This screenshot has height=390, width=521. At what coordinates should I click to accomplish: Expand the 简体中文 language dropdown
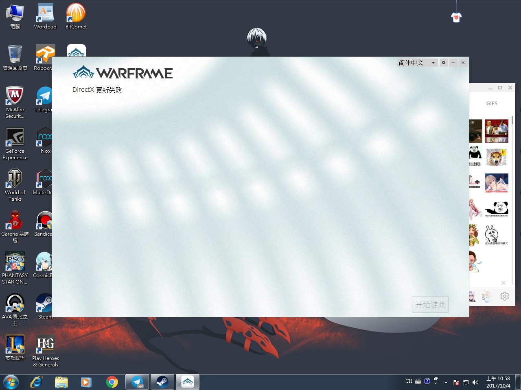coord(417,63)
